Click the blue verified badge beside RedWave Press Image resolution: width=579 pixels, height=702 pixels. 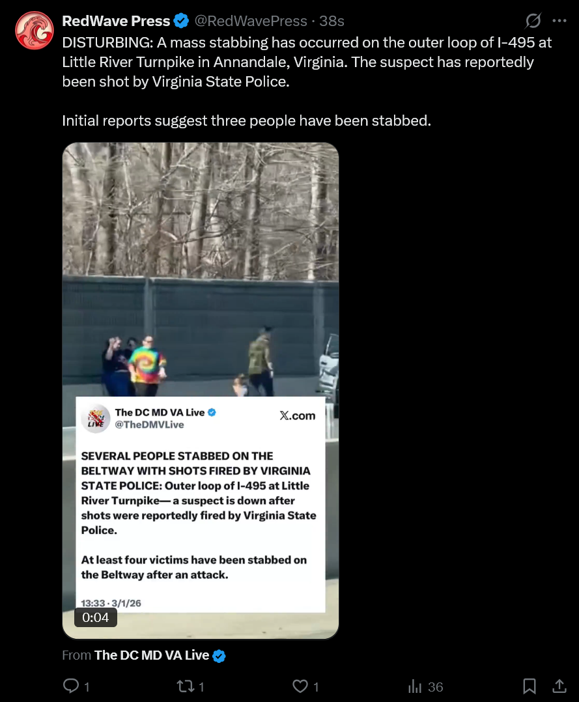181,21
